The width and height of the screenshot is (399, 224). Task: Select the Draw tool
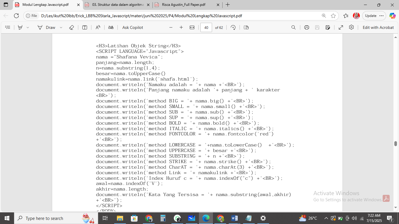click(46, 27)
